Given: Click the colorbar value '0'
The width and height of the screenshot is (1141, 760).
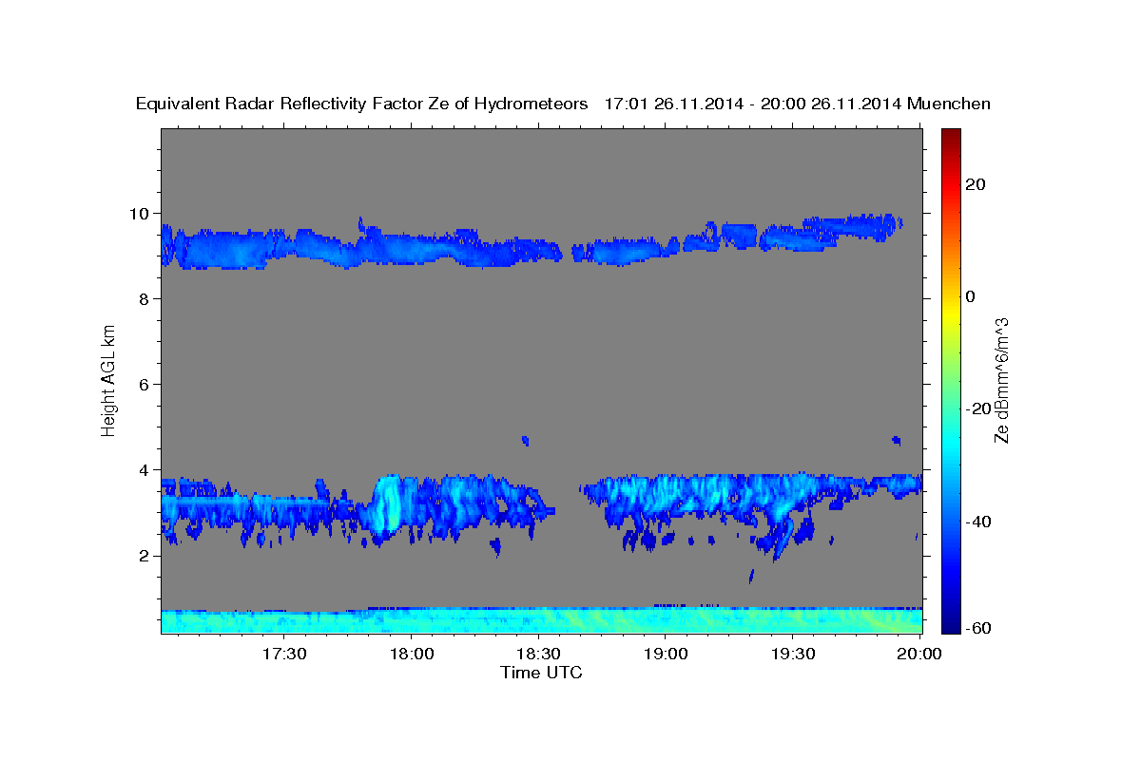Looking at the screenshot, I should (x=971, y=296).
